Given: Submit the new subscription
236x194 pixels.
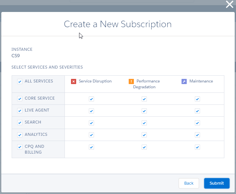Looking at the screenshot, I should pyautogui.click(x=217, y=183).
